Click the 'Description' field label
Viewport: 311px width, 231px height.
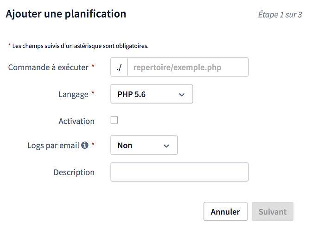click(x=74, y=172)
